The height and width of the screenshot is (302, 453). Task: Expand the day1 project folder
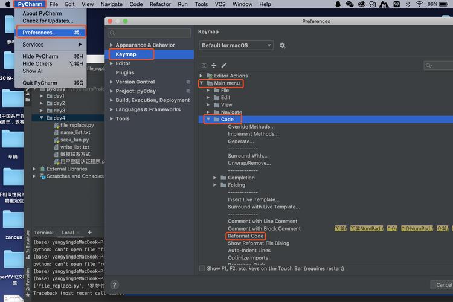click(x=42, y=96)
